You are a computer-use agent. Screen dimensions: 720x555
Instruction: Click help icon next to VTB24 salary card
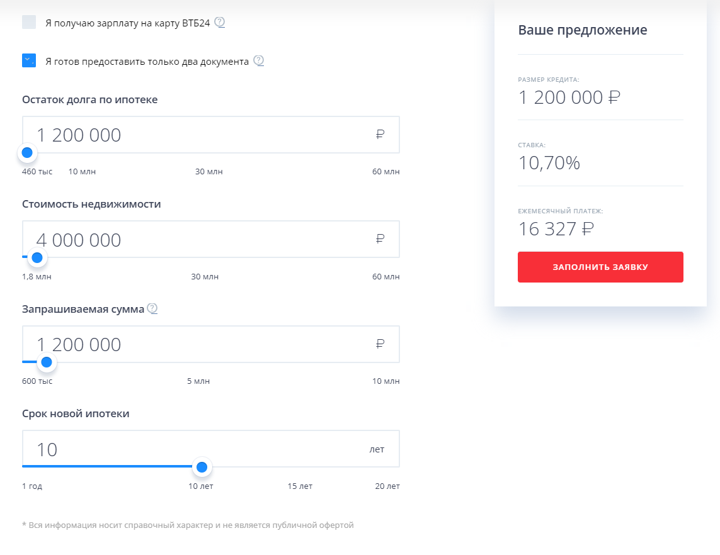coord(219,22)
